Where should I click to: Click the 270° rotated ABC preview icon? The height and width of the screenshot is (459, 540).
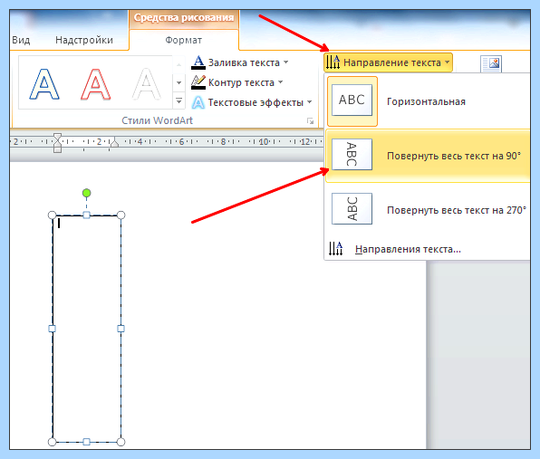click(352, 208)
